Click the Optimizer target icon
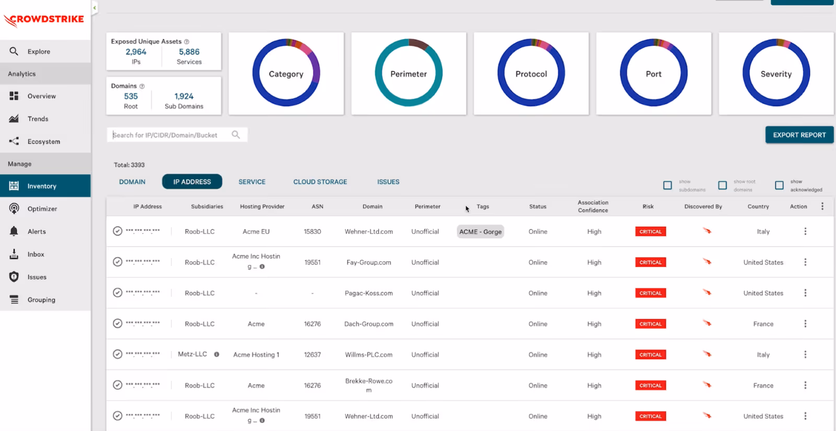Image resolution: width=836 pixels, height=431 pixels. pos(14,208)
